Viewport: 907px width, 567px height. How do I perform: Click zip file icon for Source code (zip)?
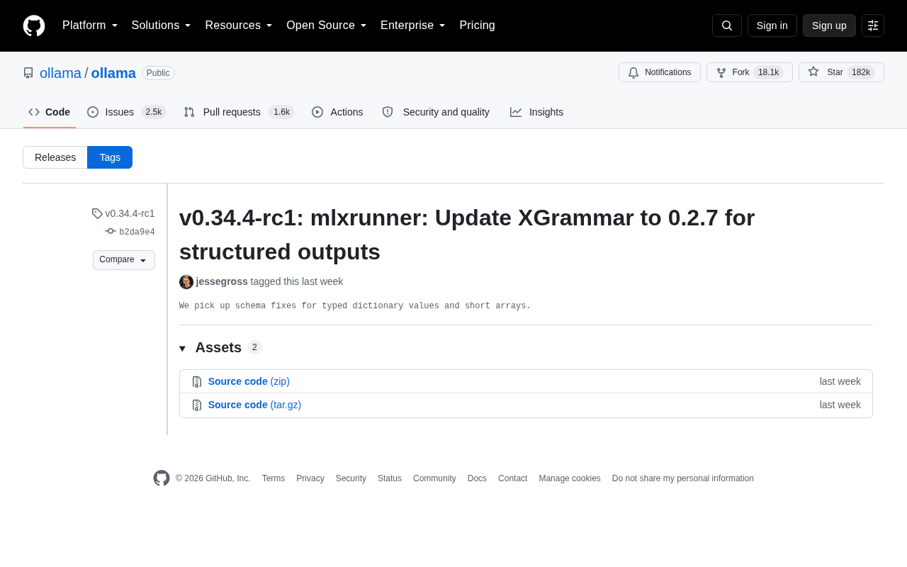(x=197, y=381)
